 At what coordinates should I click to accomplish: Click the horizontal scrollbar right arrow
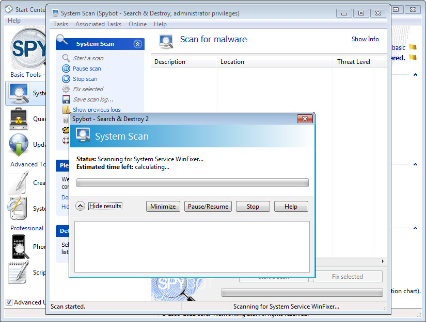click(383, 261)
